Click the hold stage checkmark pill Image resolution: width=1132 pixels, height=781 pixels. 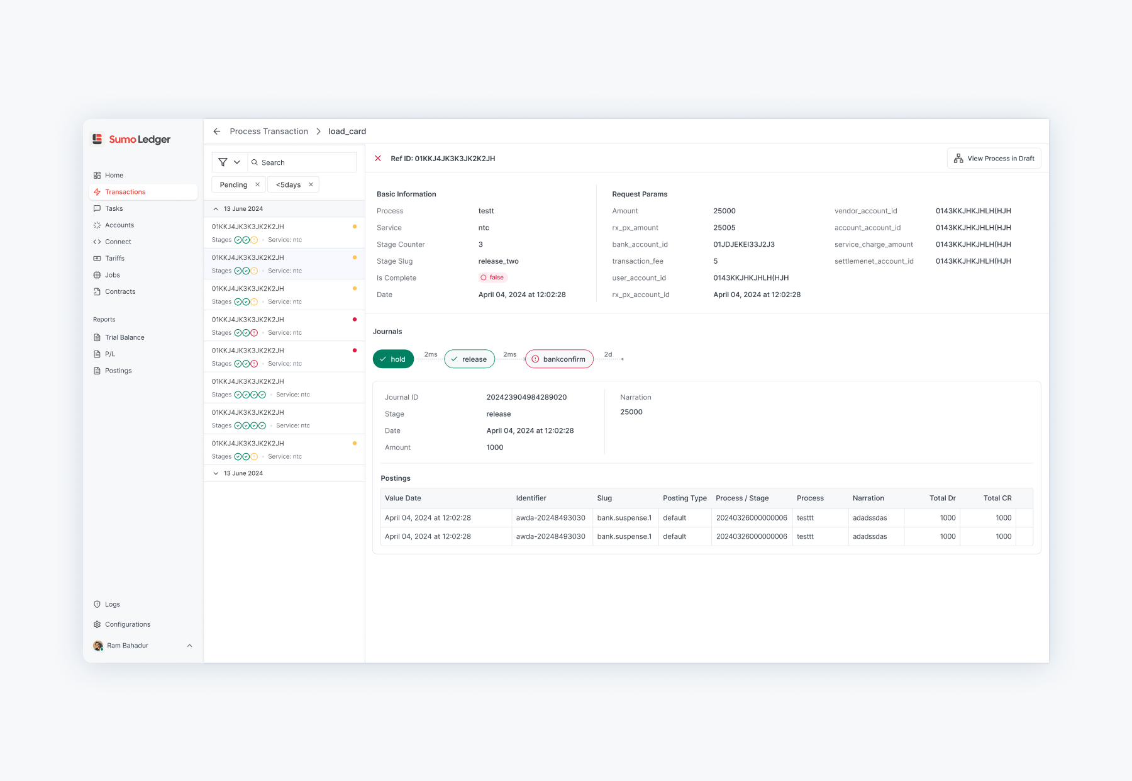pos(393,359)
